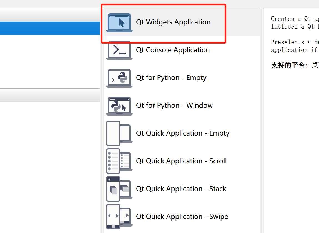Click the 'Creates a Qt' description text
Image resolution: width=319 pixels, height=233 pixels.
pos(291,19)
